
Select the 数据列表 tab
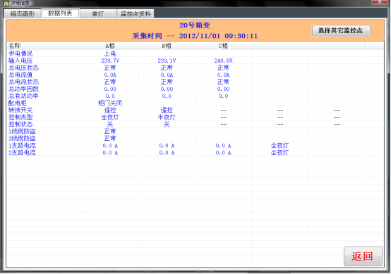60,13
